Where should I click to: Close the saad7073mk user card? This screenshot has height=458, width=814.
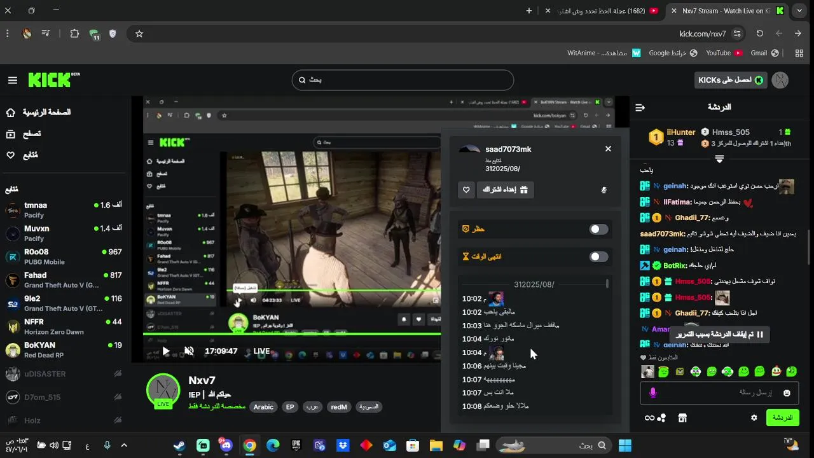[x=608, y=149]
